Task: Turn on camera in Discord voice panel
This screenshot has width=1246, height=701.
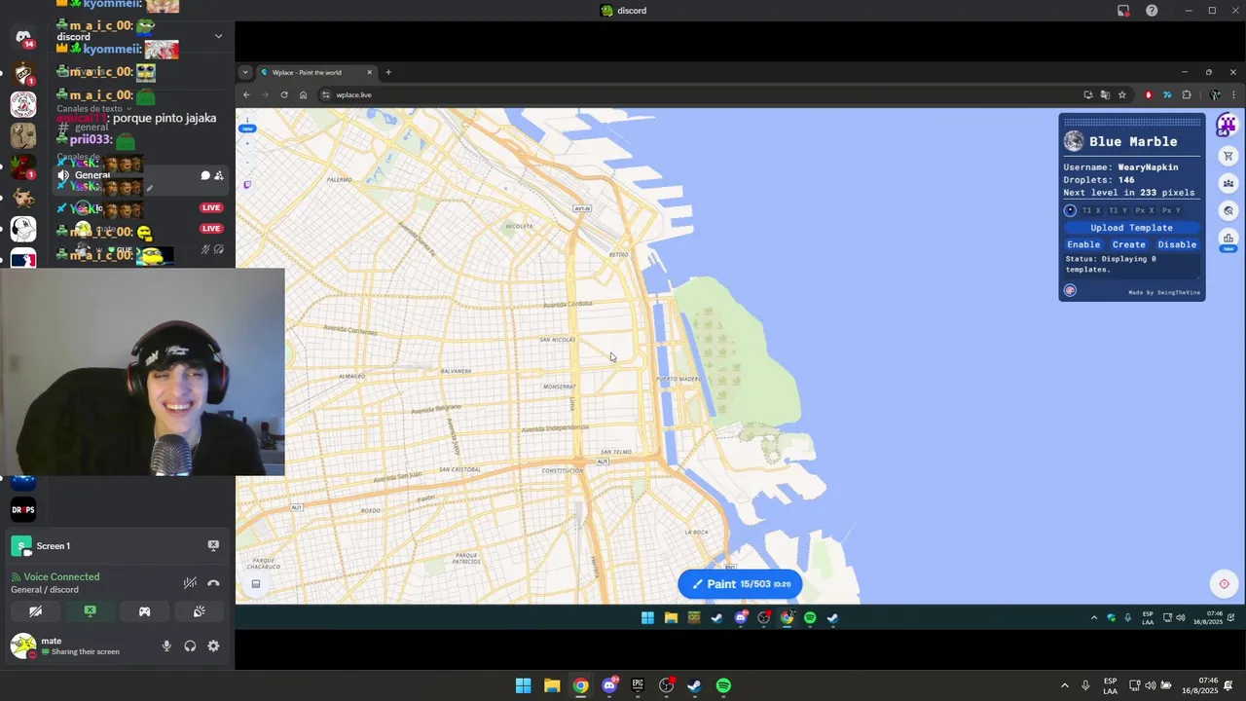Action: tap(36, 611)
